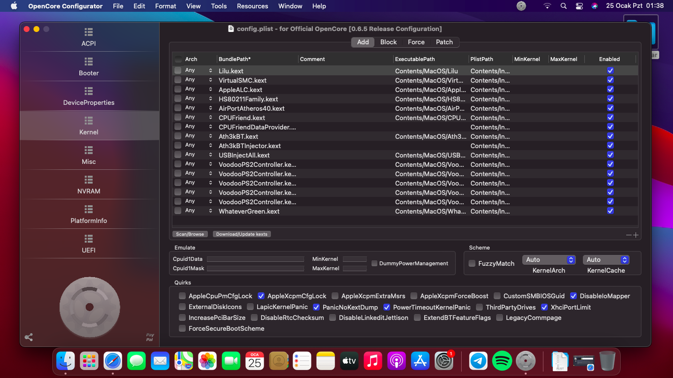The image size is (673, 378).
Task: Click the plus icon to add kext
Action: 636,235
